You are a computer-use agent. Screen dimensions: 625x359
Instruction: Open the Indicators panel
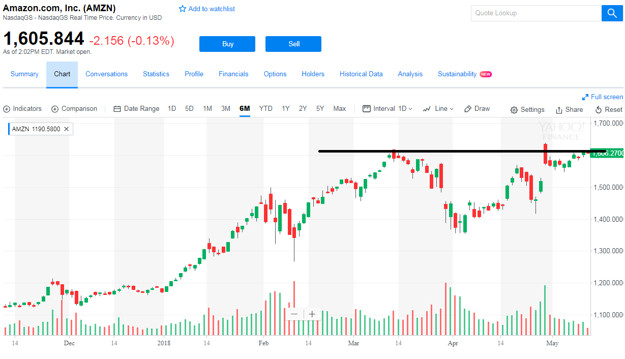coord(22,108)
